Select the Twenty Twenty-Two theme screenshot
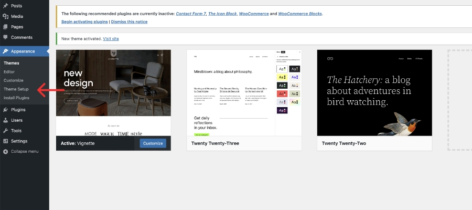Screen dimensions: 472x210 point(374,93)
